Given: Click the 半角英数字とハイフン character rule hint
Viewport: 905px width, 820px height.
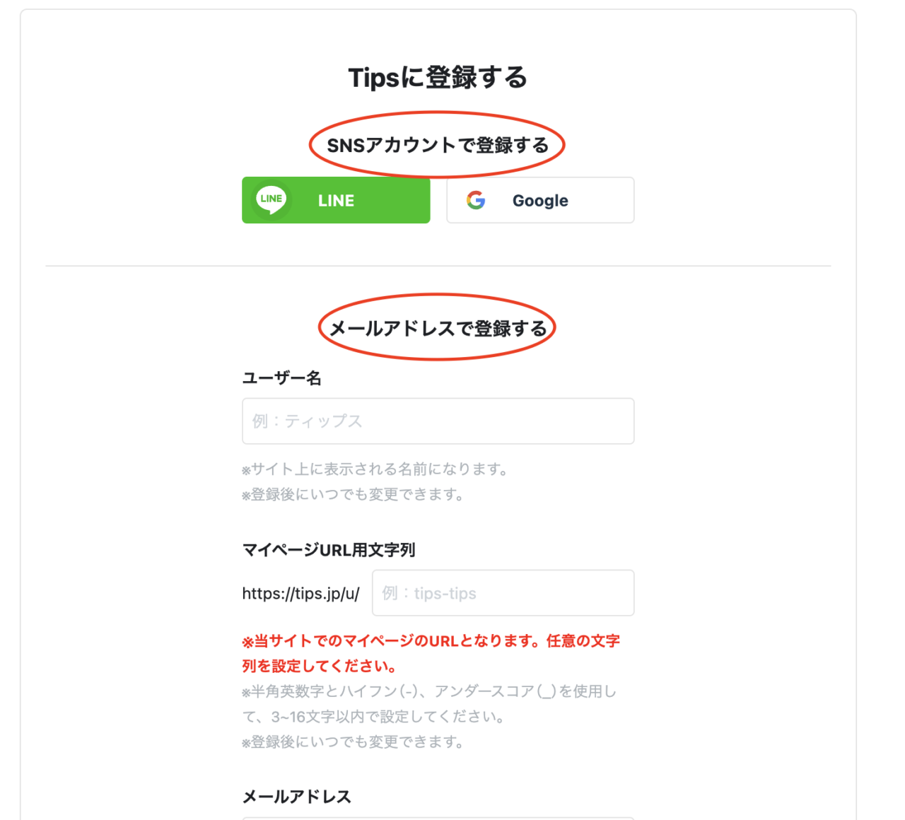Looking at the screenshot, I should (429, 691).
